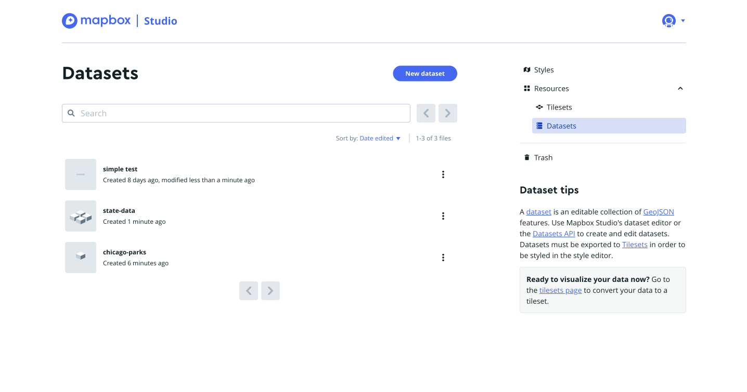Click 'Created 6 minutes ago' text

click(x=136, y=263)
